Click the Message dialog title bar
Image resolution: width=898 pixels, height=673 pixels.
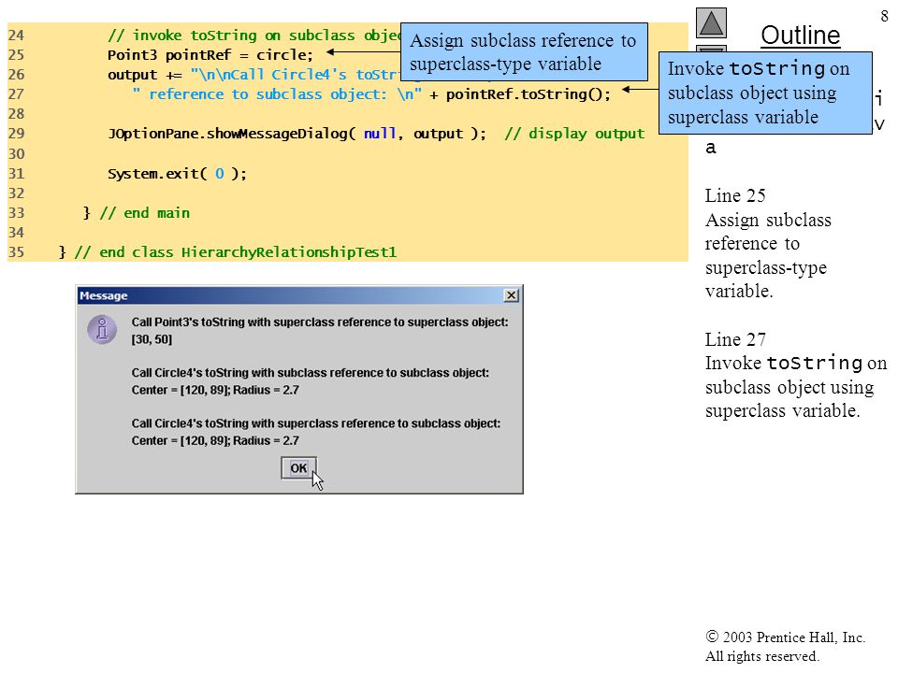coord(299,295)
